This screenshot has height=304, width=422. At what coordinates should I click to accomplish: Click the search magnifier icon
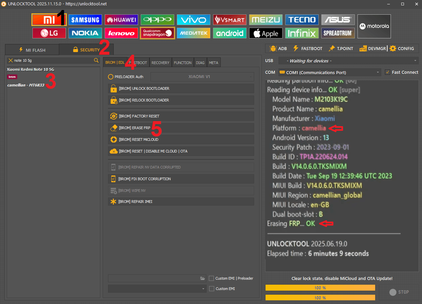(96, 60)
